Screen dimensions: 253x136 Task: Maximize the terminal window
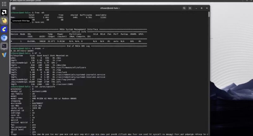coord(201,8)
